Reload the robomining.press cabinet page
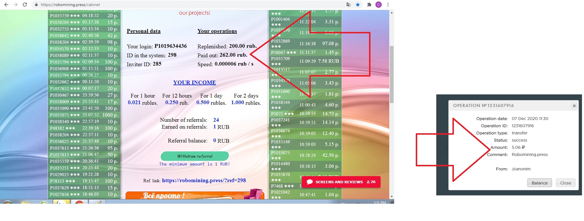584x221 pixels. (x=25, y=5)
